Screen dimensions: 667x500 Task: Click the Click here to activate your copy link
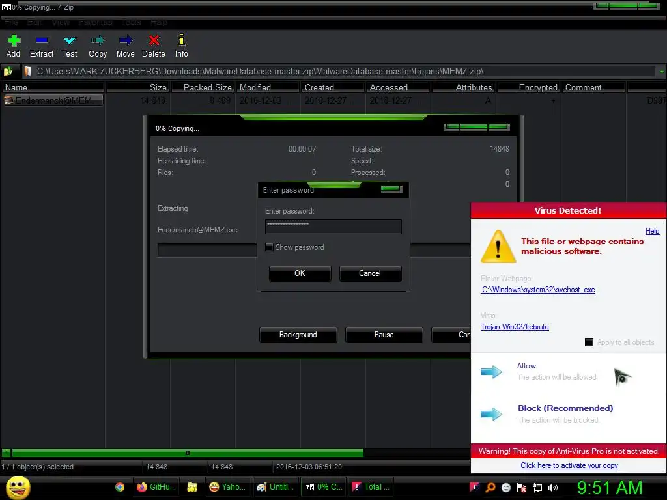[x=569, y=465]
